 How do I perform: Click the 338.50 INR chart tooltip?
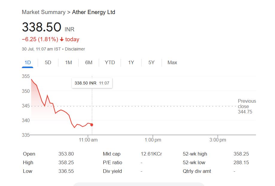pos(92,83)
